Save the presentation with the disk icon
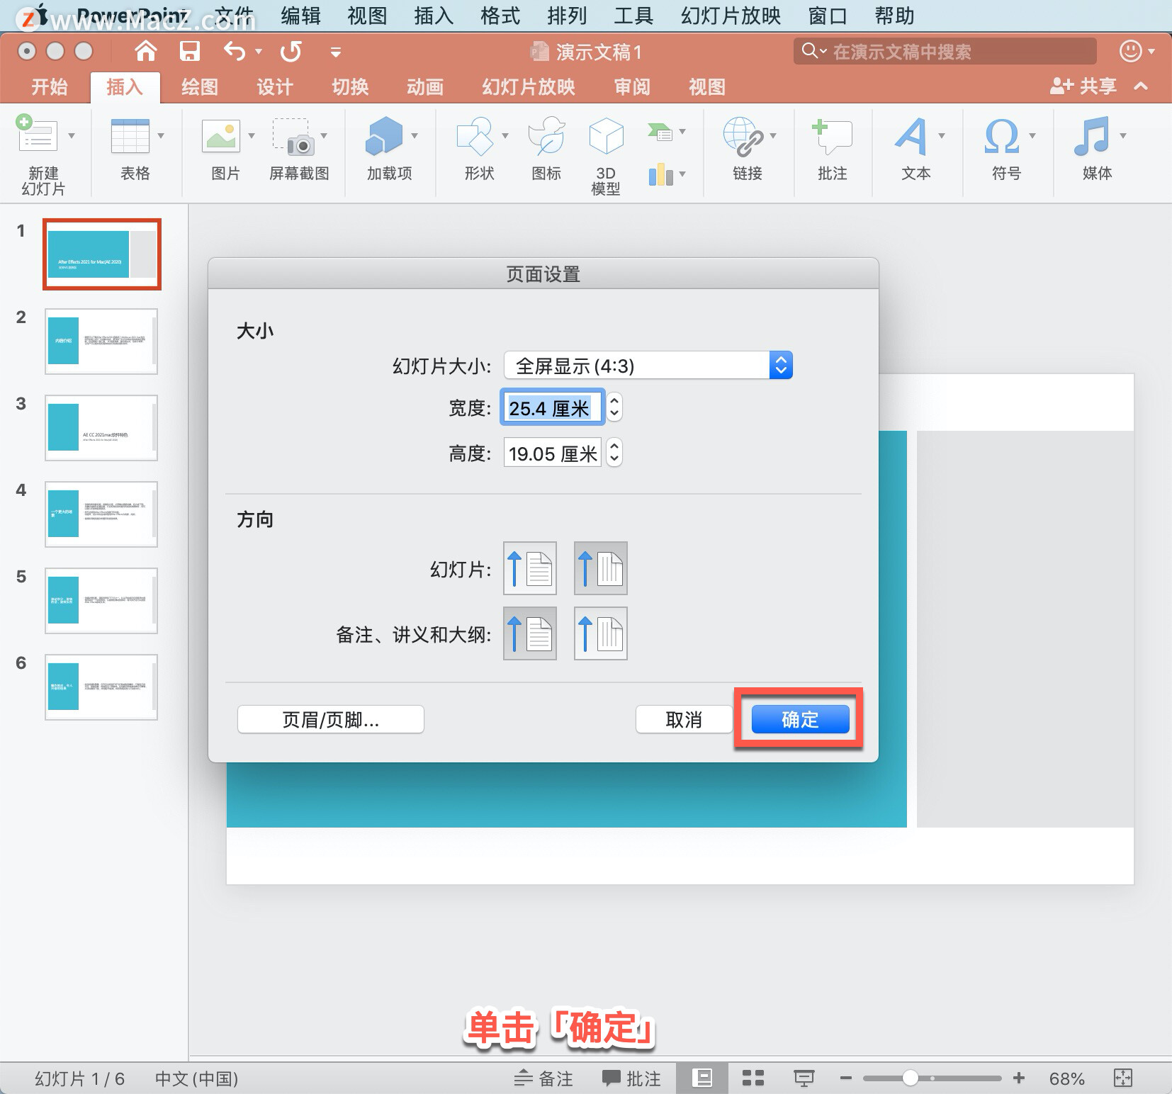This screenshot has height=1094, width=1172. click(x=189, y=51)
